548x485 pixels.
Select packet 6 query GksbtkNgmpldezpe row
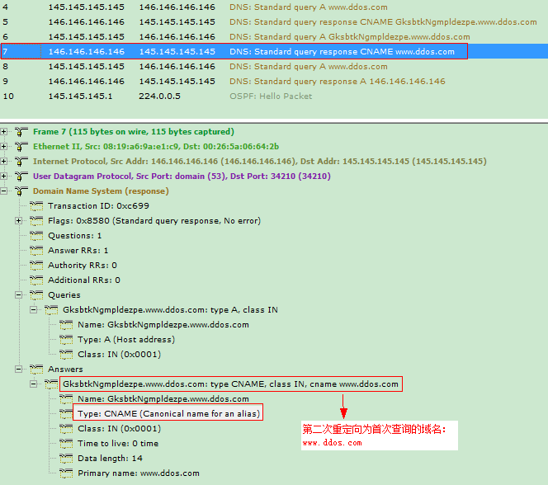click(274, 36)
